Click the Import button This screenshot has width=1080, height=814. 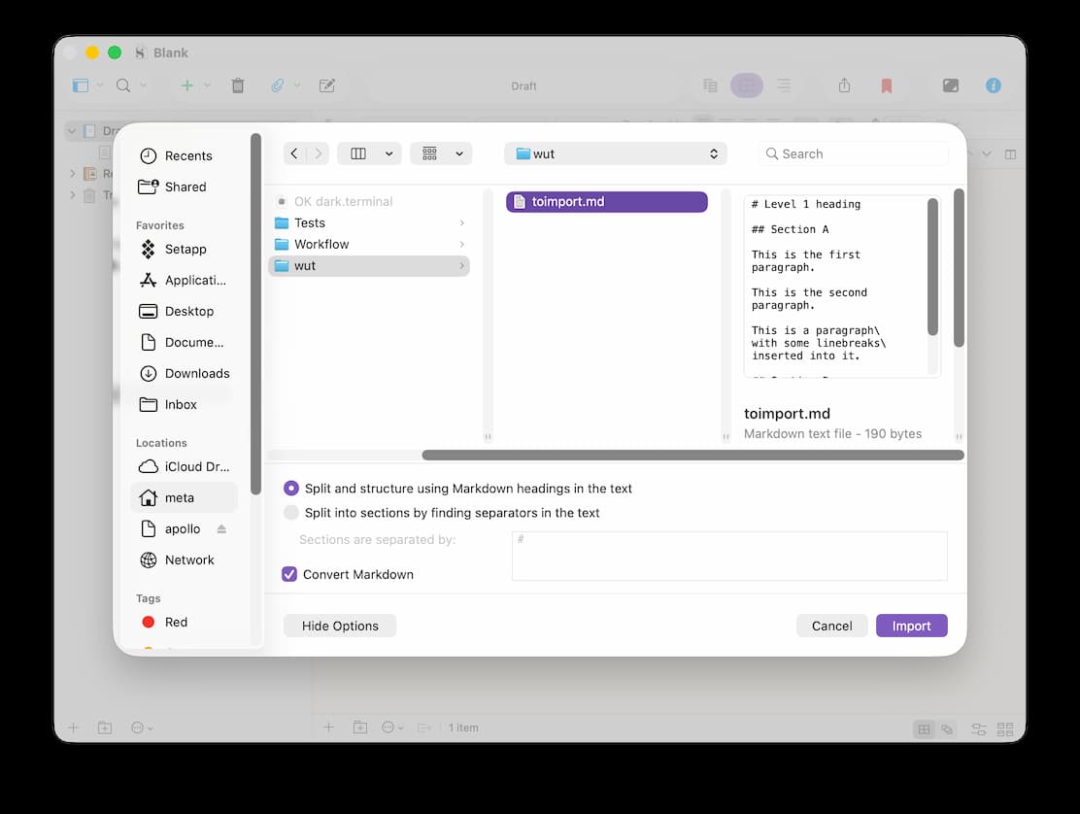(x=911, y=626)
